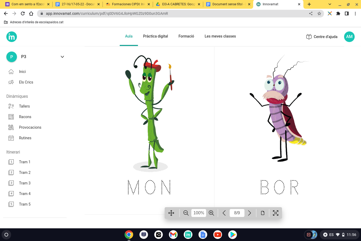
Task: Zoom in on the PDF
Action: (211, 213)
